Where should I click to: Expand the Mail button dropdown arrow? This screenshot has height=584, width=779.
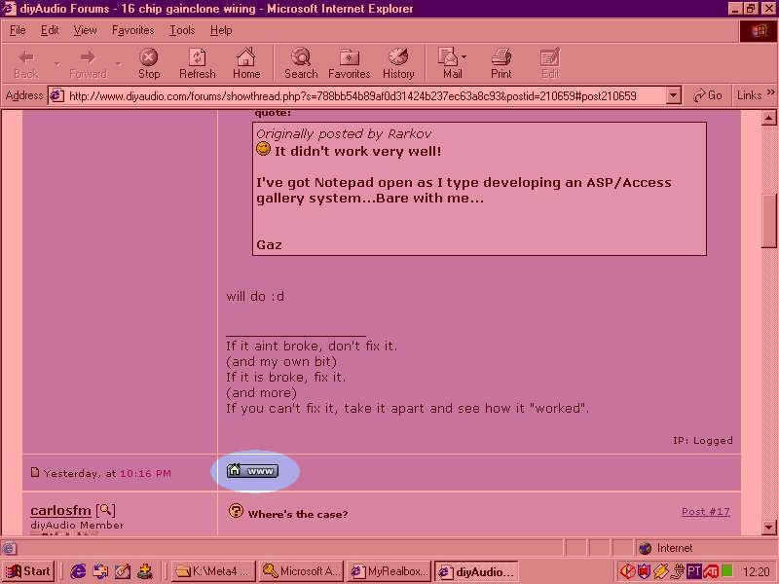tap(464, 56)
